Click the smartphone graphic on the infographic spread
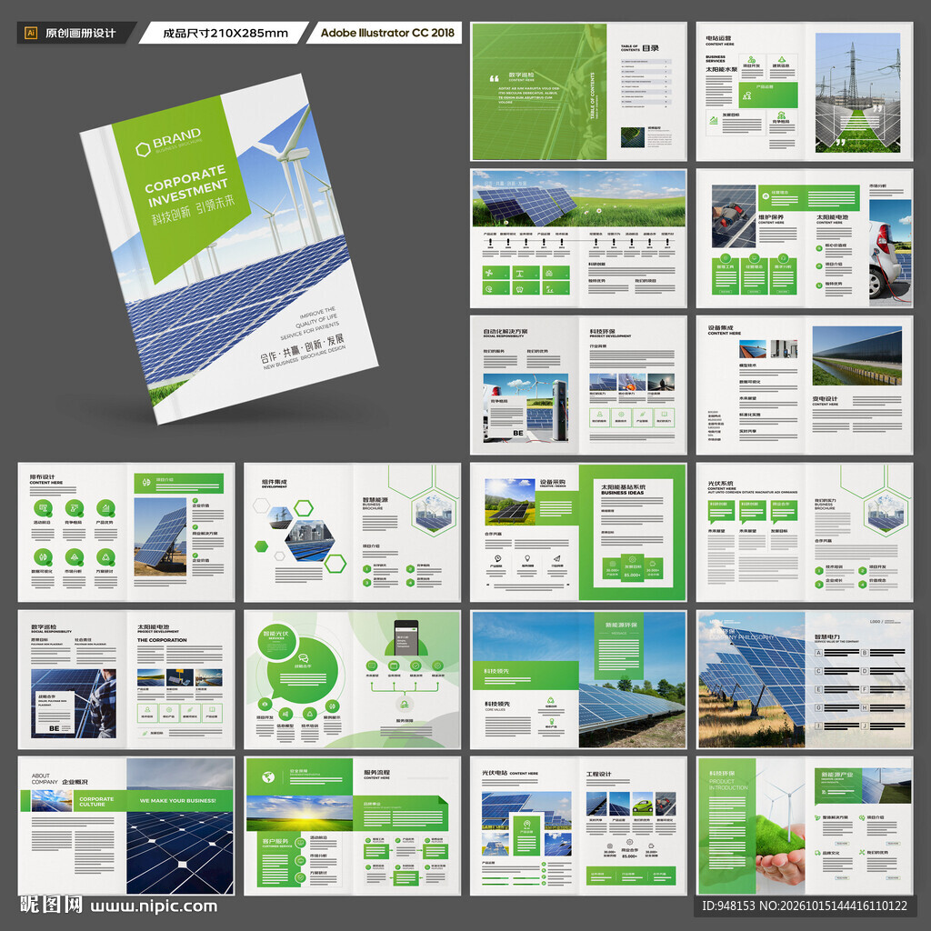 pos(406,637)
